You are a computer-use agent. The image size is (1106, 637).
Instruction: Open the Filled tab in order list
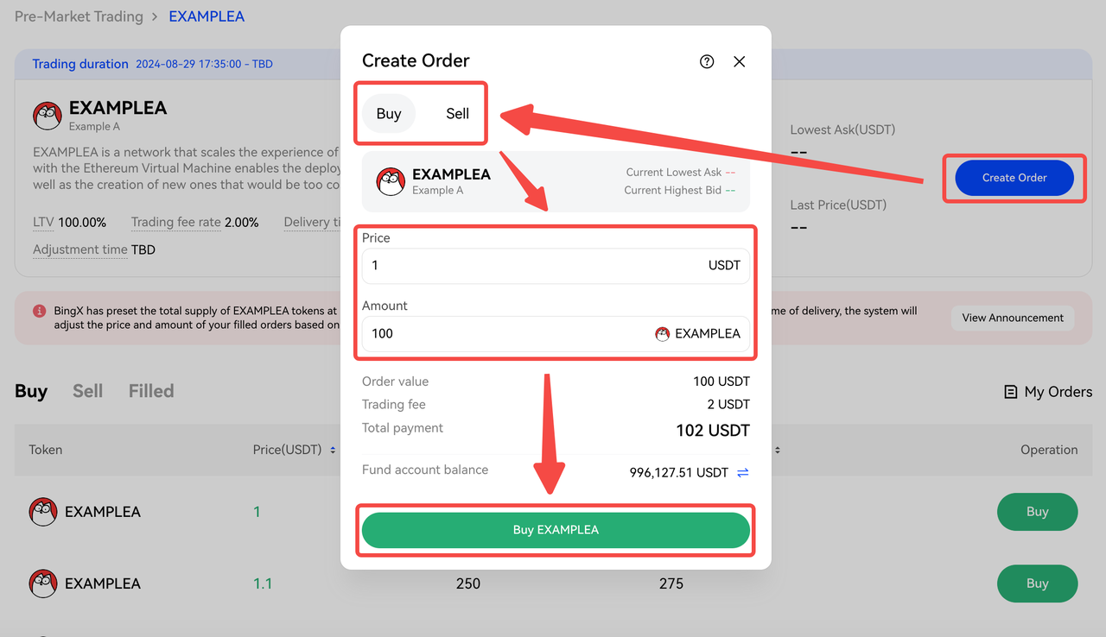pyautogui.click(x=151, y=391)
